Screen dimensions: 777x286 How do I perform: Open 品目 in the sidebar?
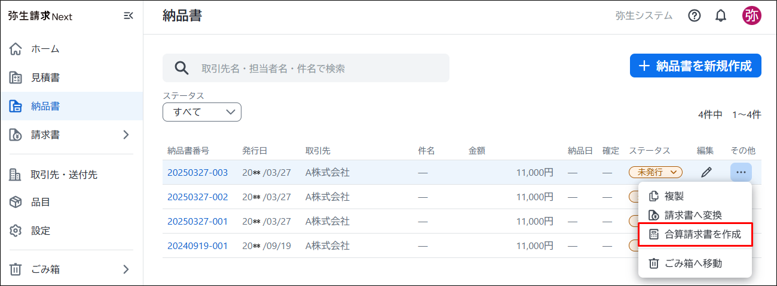pos(41,202)
